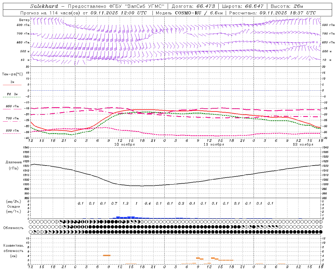Click the "10 ноября" date label
Image resolution: width=336 pixels, height=269 pixels.
124,144
